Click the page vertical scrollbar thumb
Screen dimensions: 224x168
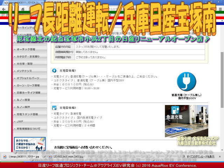coord(222,80)
